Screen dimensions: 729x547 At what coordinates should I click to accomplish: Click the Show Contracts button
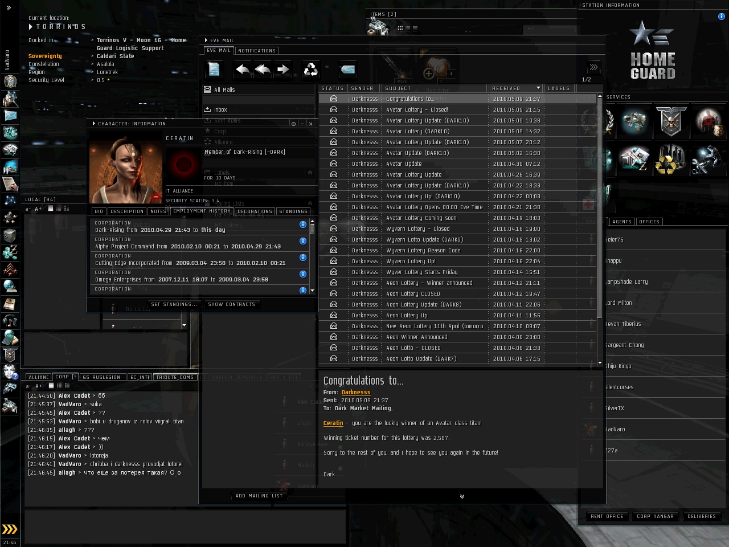point(232,304)
